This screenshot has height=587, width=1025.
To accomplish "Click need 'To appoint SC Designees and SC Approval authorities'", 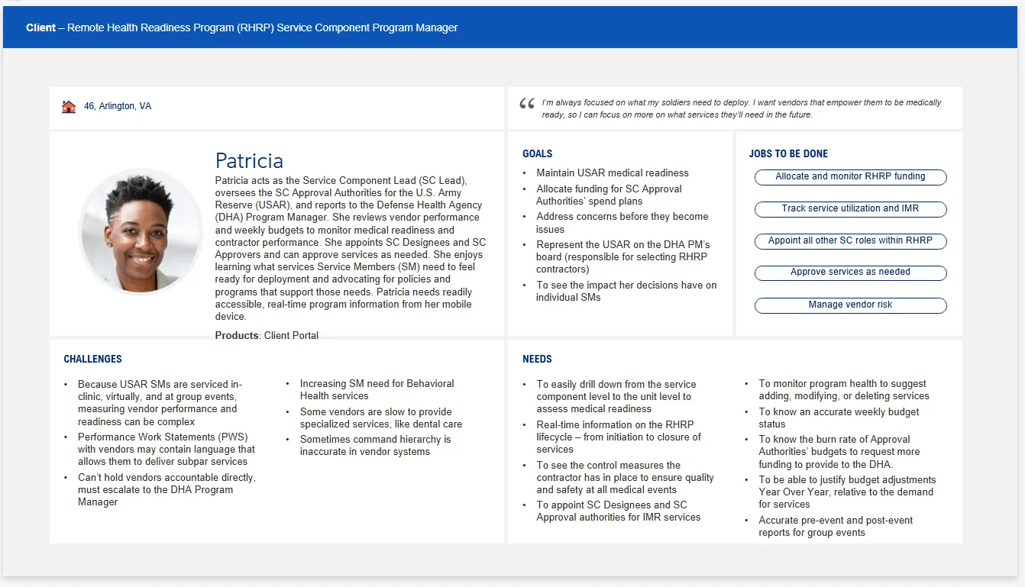I will pos(618,511).
